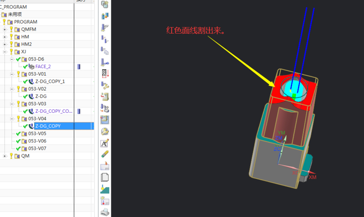Expand the QMFM program group
The height and width of the screenshot is (217, 364).
pos(5,30)
